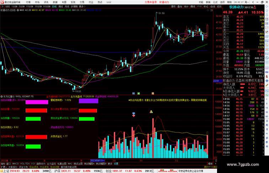Click the 2023/09/11 date marker on axis
The image size is (269, 173).
pyautogui.click(x=97, y=161)
